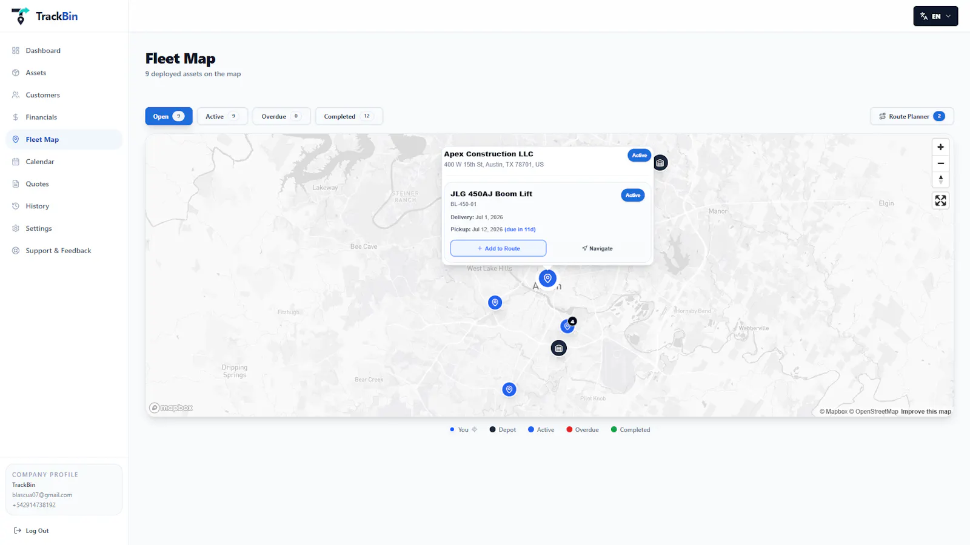Image resolution: width=970 pixels, height=545 pixels.
Task: Click the Settings gear icon
Action: pos(16,228)
